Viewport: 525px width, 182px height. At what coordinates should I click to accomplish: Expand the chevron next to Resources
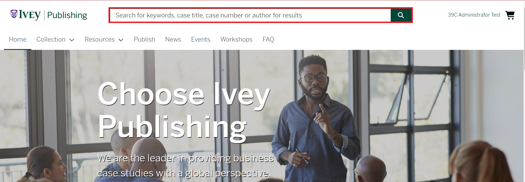tap(121, 40)
